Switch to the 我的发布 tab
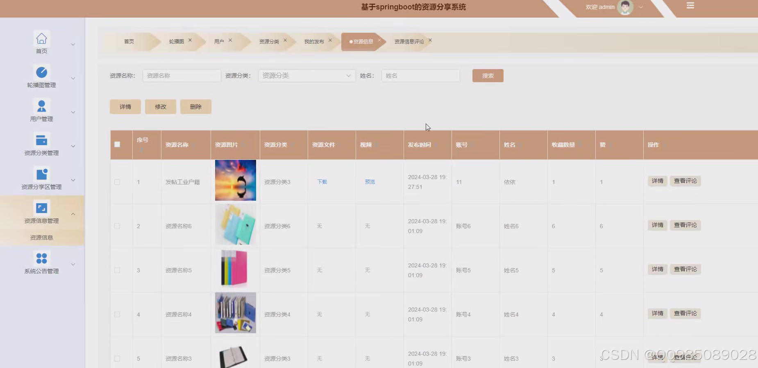This screenshot has width=758, height=368. (x=315, y=41)
